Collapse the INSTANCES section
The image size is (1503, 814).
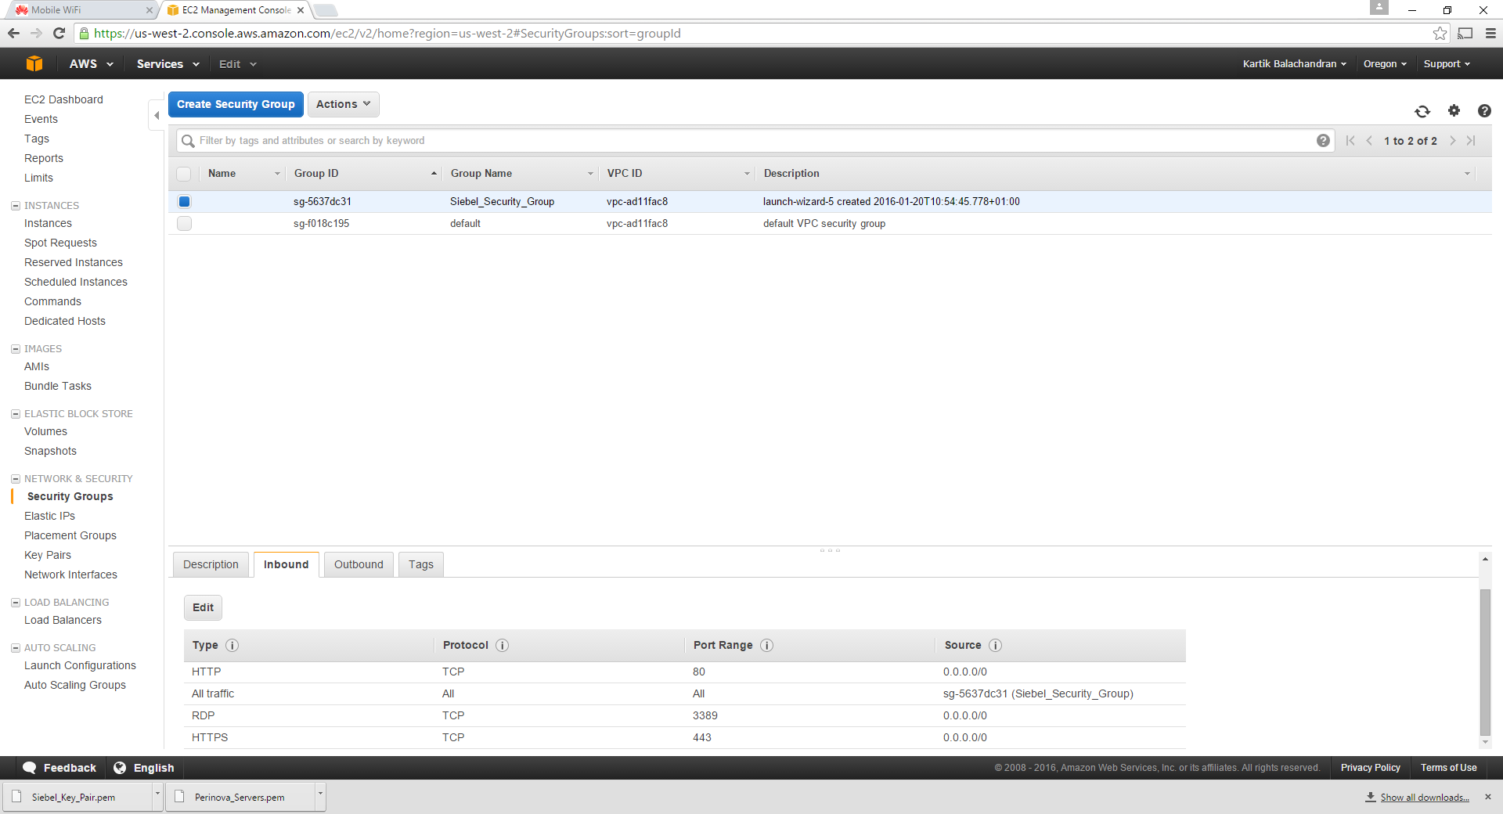coord(15,206)
